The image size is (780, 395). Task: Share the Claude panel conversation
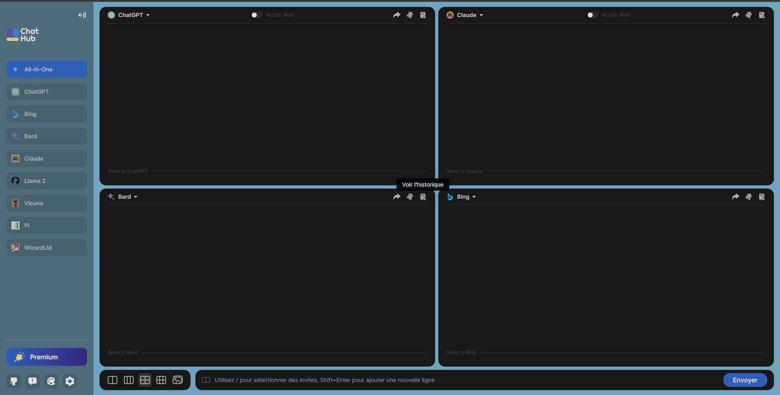(x=736, y=15)
